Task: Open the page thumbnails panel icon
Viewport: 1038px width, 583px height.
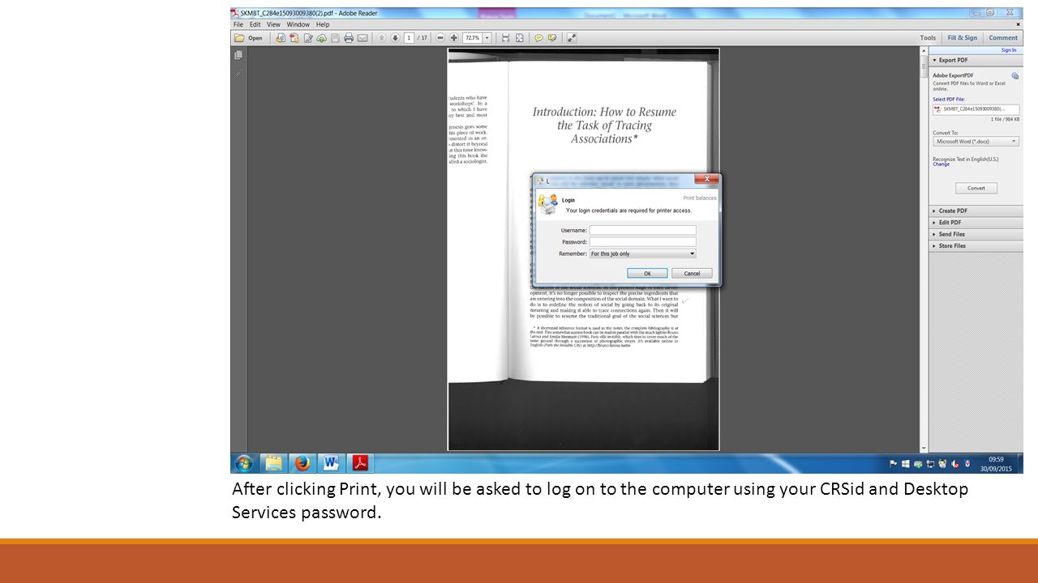Action: click(238, 55)
